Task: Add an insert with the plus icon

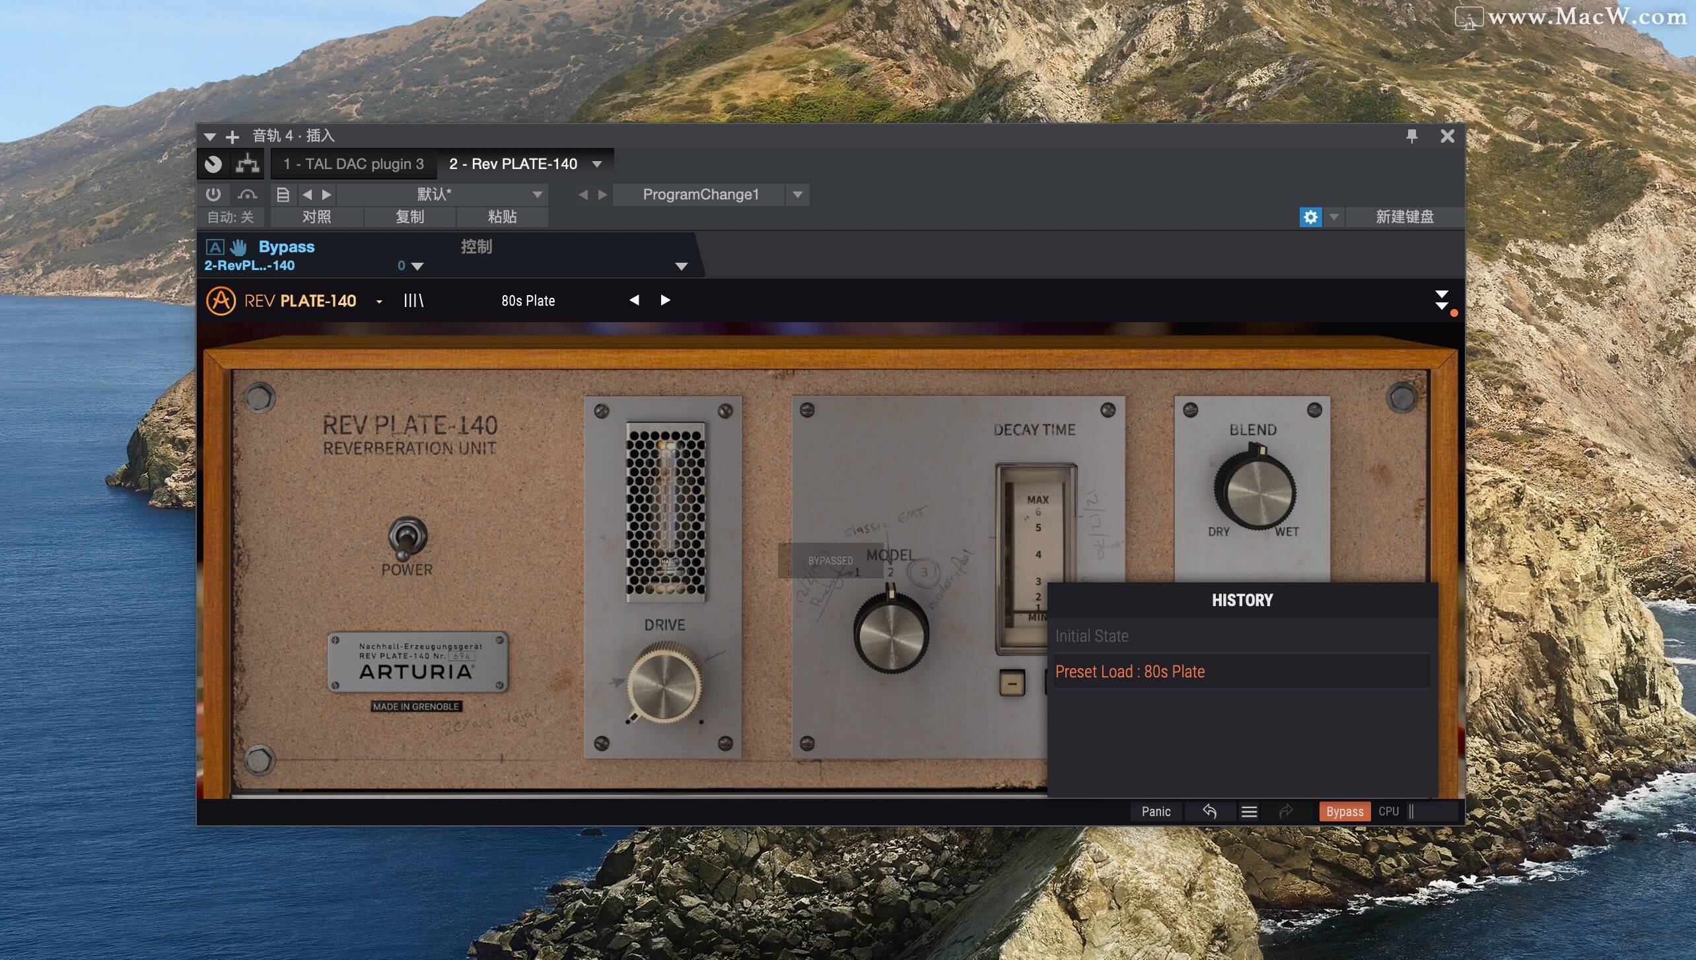Action: [232, 137]
